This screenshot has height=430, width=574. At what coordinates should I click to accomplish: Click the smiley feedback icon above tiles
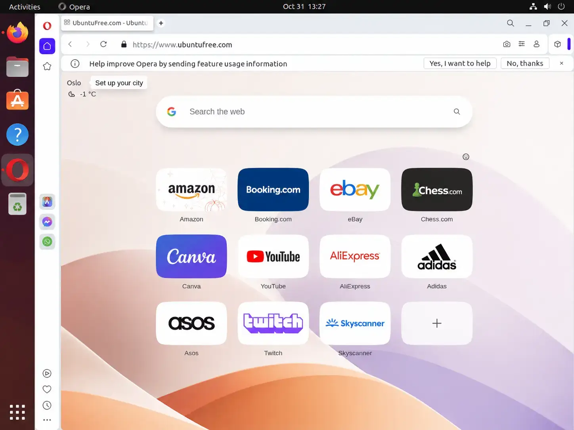(x=466, y=157)
